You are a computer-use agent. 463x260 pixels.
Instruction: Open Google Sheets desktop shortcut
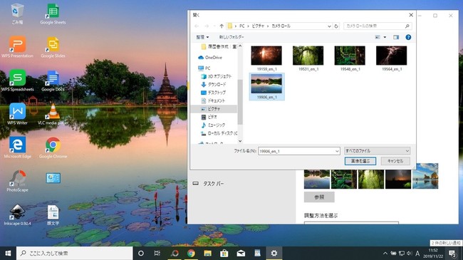click(53, 14)
